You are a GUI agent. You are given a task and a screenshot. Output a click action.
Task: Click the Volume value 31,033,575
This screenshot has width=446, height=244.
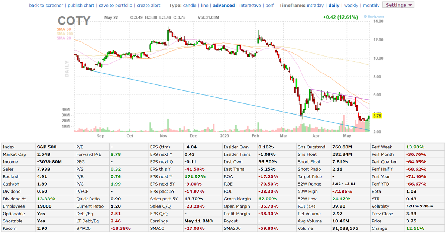coord(345,229)
